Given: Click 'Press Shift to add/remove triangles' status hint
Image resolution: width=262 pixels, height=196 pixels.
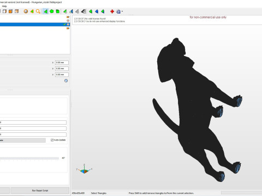Looking at the screenshot, I should click(x=161, y=193).
